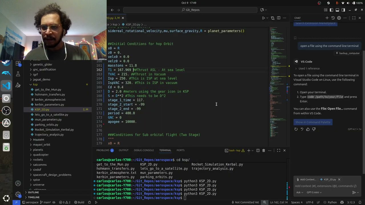
Task: Switch to the DEBUG CONSOLE tab
Action: pos(144,150)
